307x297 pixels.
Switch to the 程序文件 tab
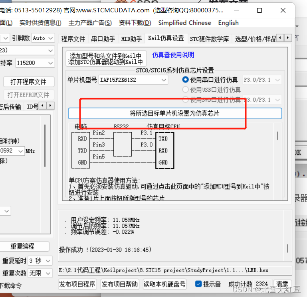click(x=73, y=39)
